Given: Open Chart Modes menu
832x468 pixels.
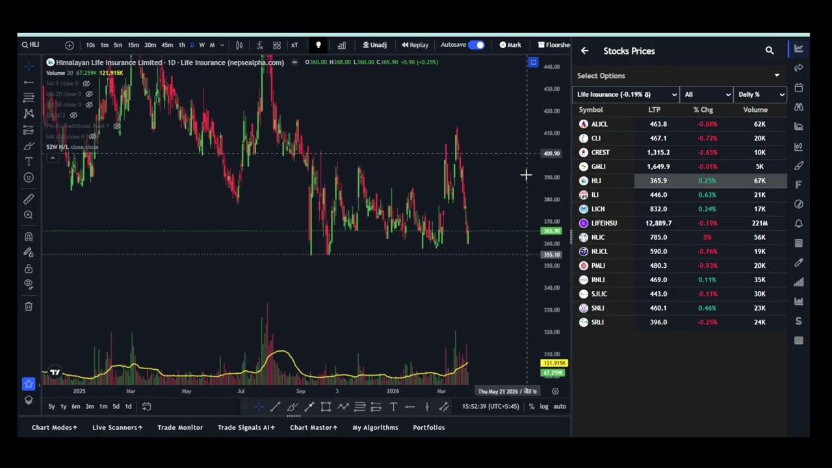Looking at the screenshot, I should [55, 428].
